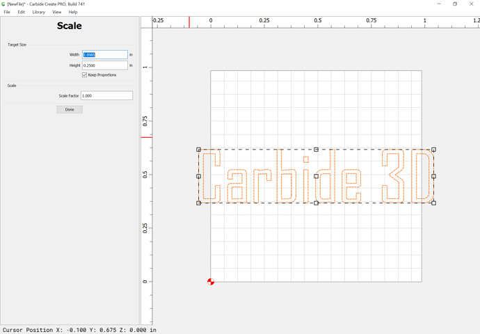Open the Edit menu

21,12
